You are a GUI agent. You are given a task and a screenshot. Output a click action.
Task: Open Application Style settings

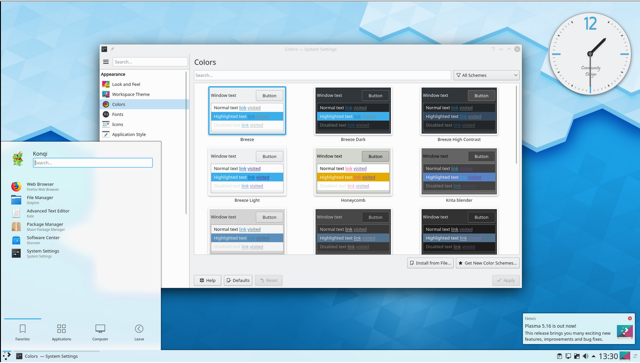(128, 134)
